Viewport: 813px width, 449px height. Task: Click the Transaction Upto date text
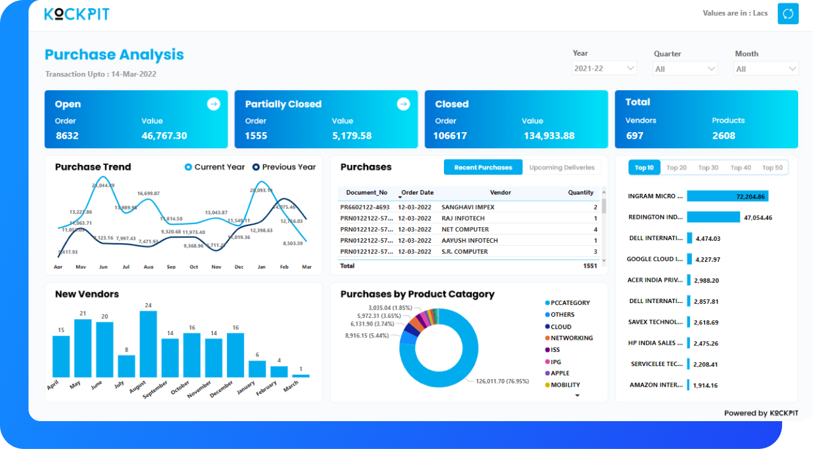[x=101, y=74]
